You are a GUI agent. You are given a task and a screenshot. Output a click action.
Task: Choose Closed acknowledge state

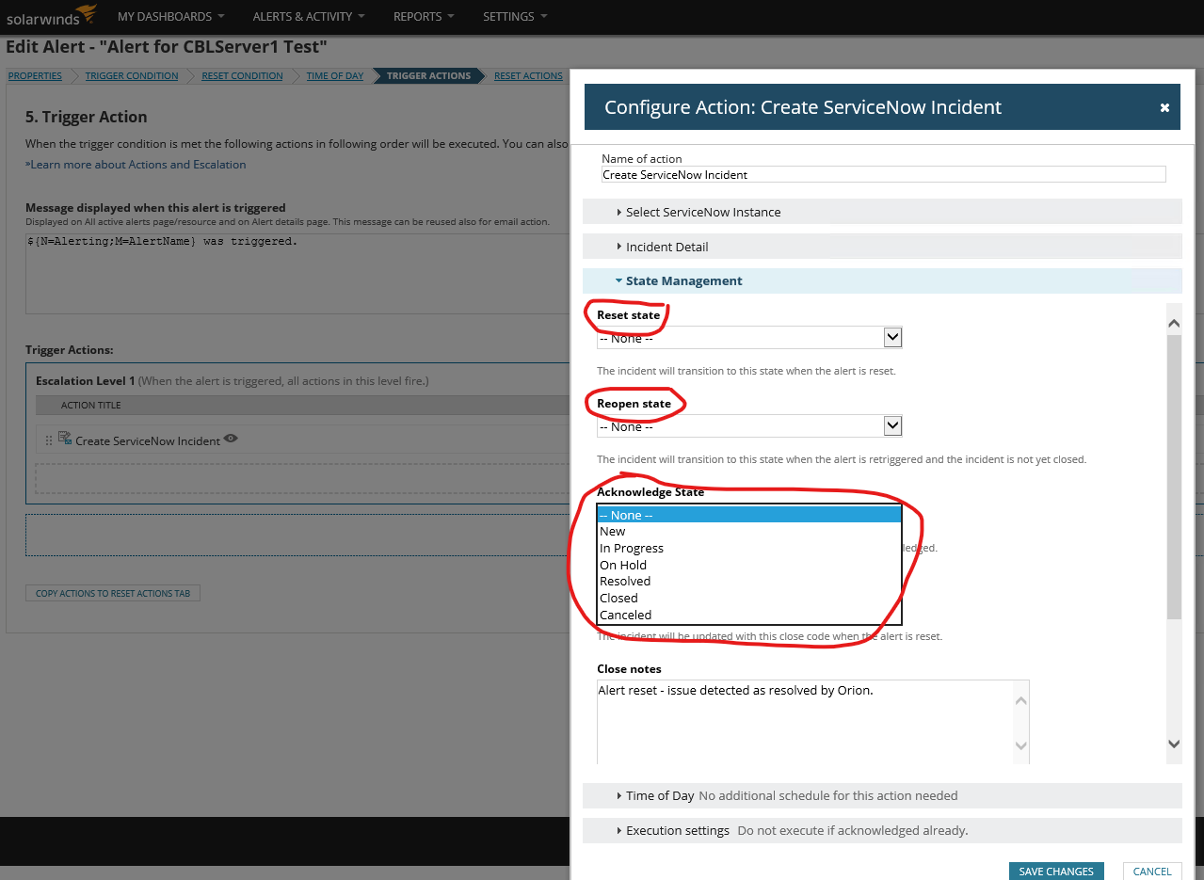(x=749, y=599)
